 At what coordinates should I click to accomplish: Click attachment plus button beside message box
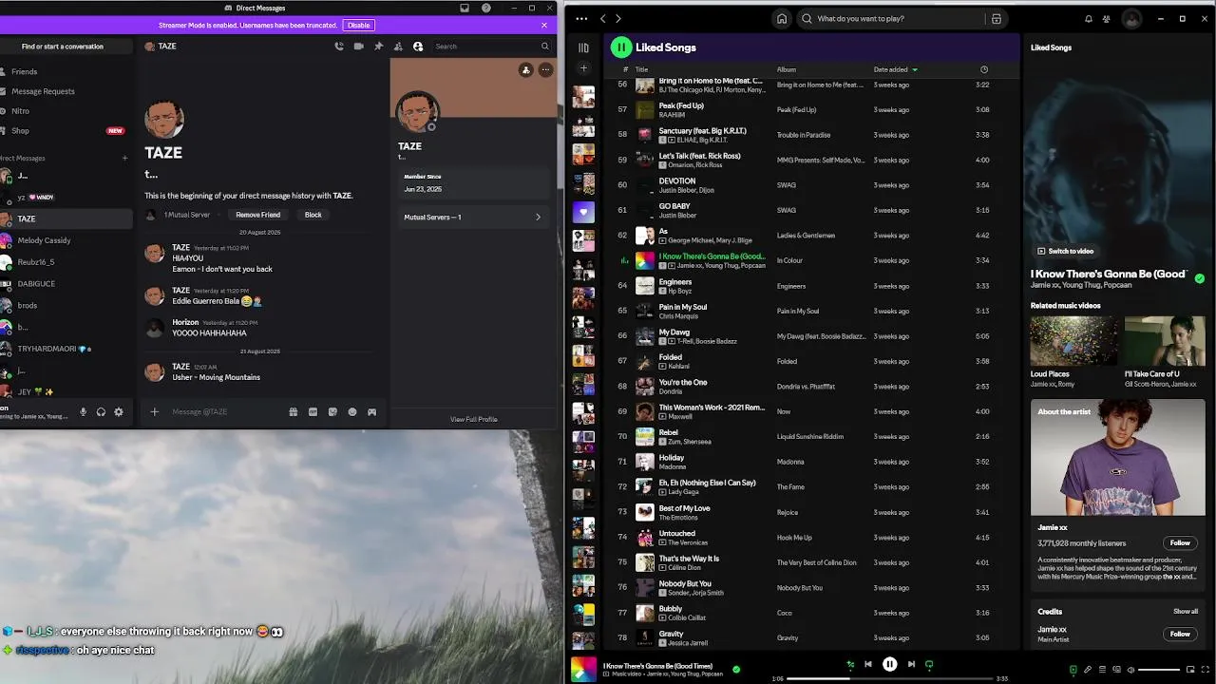point(154,411)
